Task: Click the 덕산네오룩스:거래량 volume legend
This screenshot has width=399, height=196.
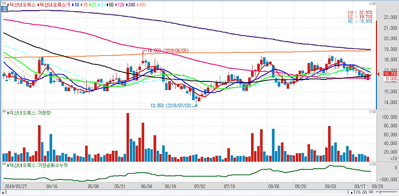Action: coord(29,112)
